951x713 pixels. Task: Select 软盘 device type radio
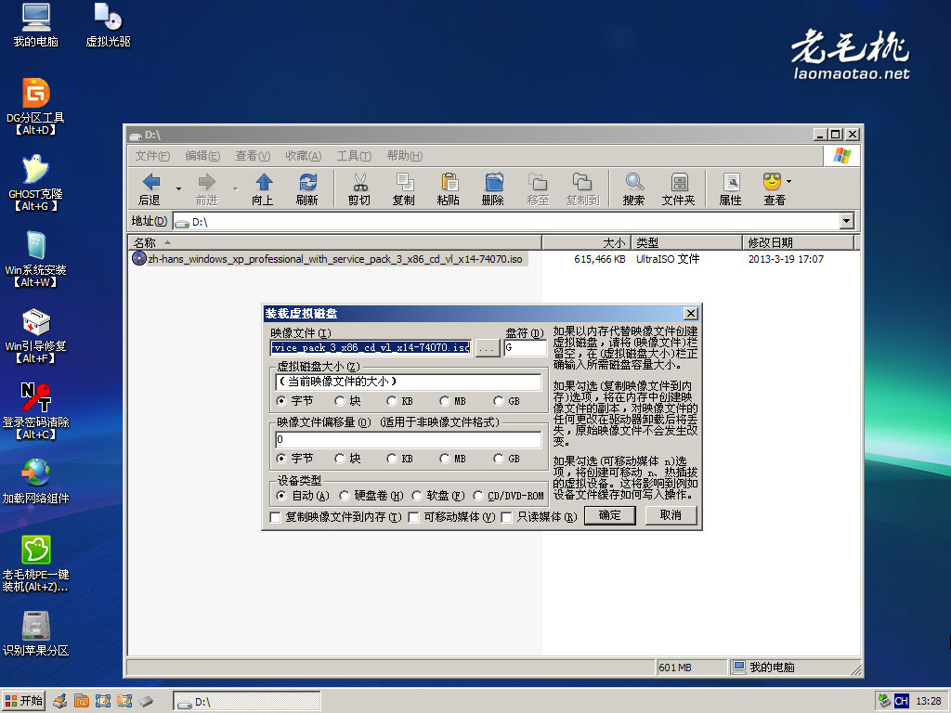pos(417,496)
